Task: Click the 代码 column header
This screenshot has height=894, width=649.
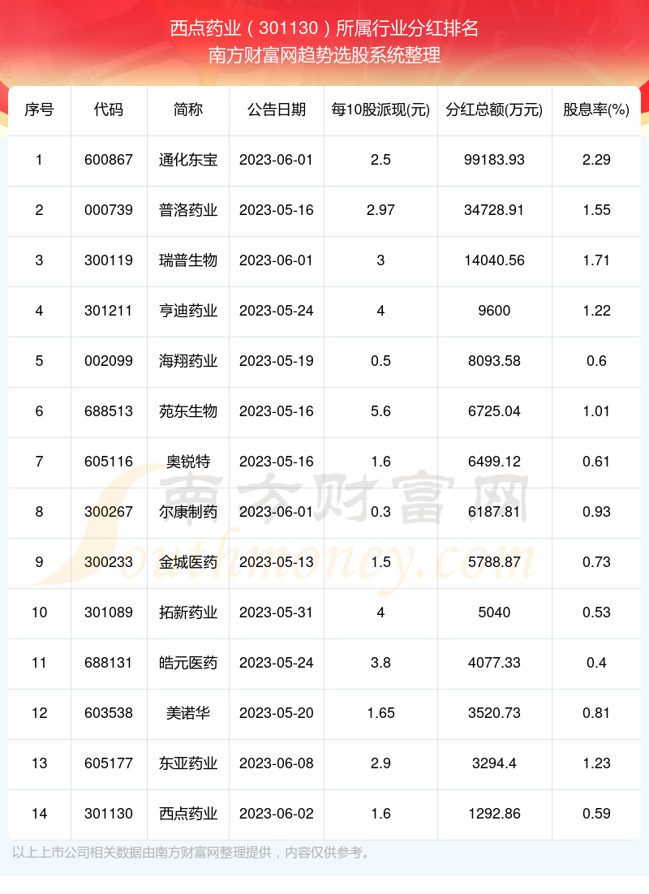Action: [109, 110]
